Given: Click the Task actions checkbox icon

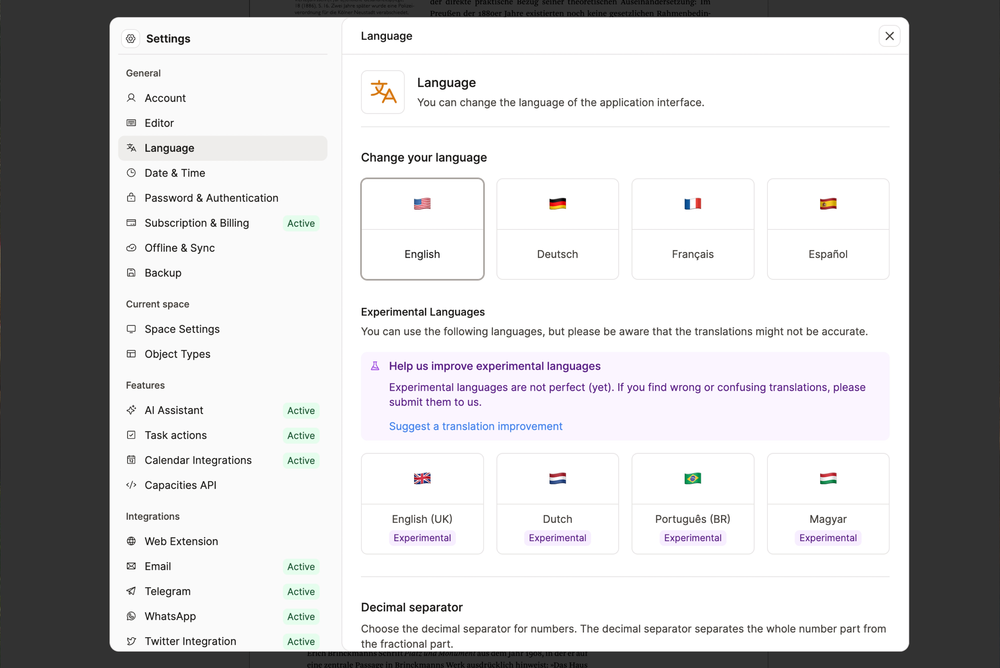Looking at the screenshot, I should click(131, 435).
